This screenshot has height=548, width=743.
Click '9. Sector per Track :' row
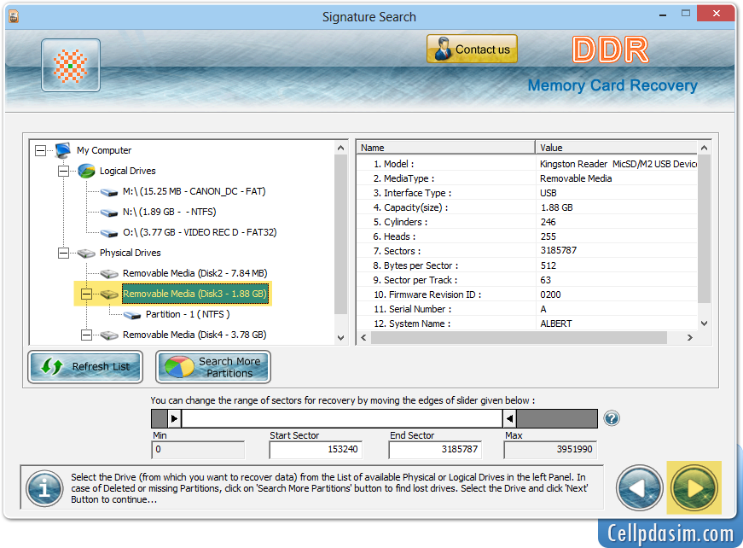click(527, 280)
